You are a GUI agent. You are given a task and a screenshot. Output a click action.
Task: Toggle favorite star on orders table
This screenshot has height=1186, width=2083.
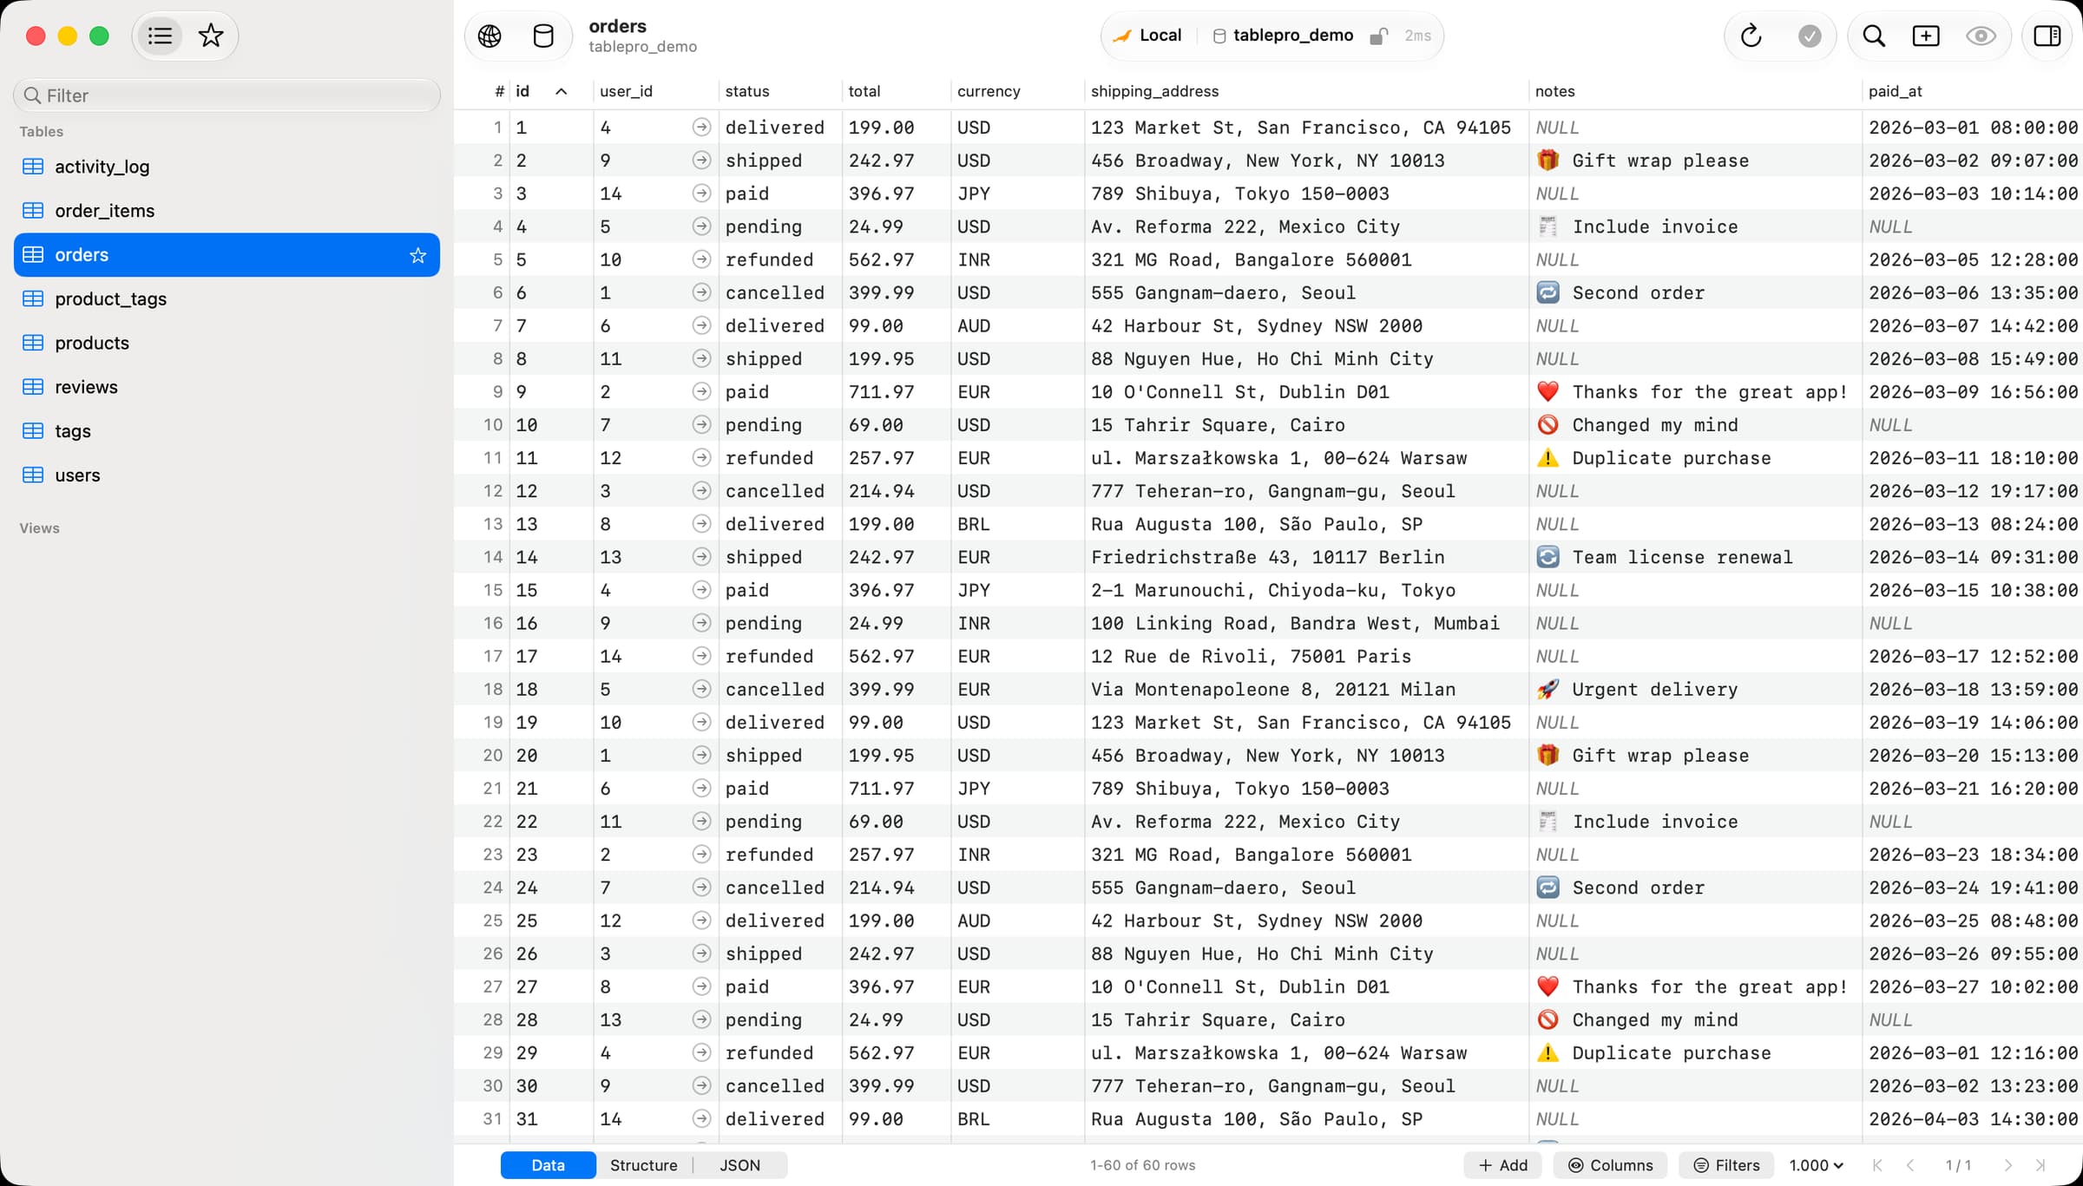coord(418,255)
